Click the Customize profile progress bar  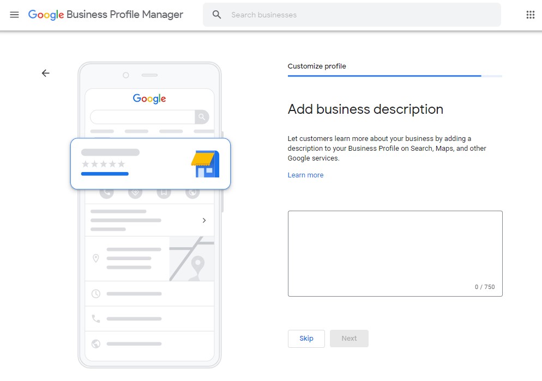(395, 76)
